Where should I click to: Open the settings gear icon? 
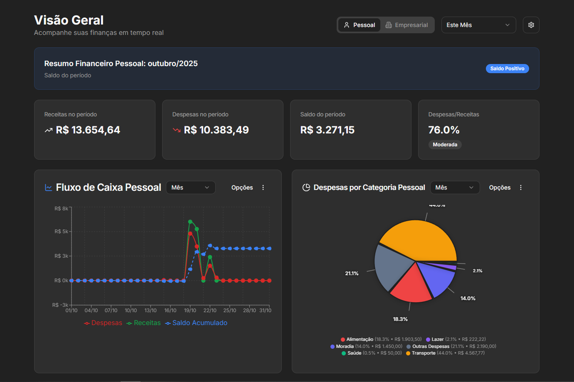click(531, 25)
